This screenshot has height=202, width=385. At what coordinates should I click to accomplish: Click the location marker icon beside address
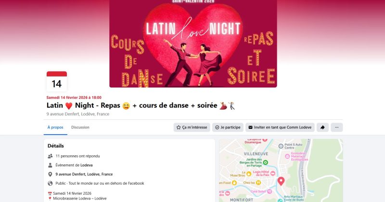click(x=50, y=174)
